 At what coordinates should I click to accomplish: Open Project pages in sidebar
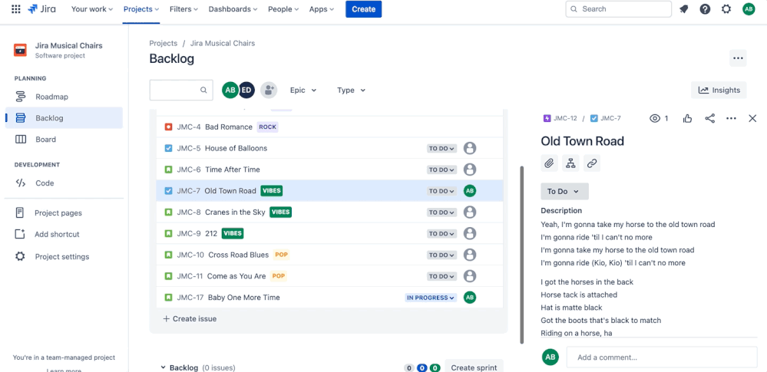point(64,212)
